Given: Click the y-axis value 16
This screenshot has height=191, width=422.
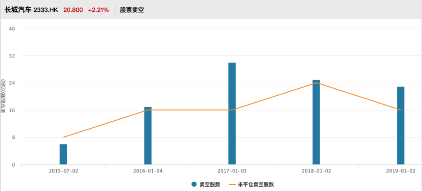Looking at the screenshot, I should tap(13, 110).
